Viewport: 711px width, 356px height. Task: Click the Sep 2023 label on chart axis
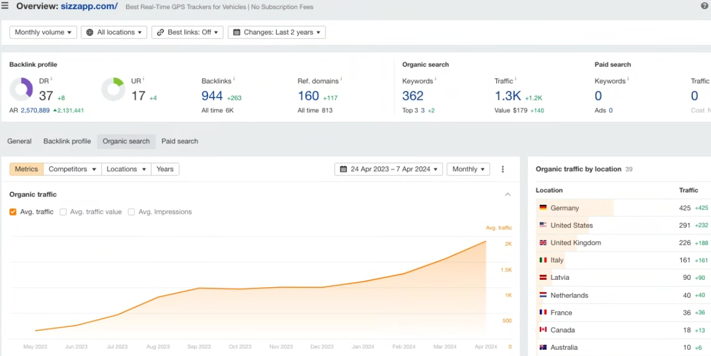[200, 346]
